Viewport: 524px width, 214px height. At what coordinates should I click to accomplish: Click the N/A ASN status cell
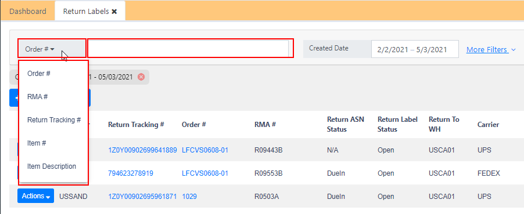(x=333, y=150)
